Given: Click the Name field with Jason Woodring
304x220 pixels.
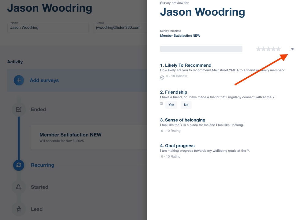Looking at the screenshot, I should pyautogui.click(x=48, y=28).
